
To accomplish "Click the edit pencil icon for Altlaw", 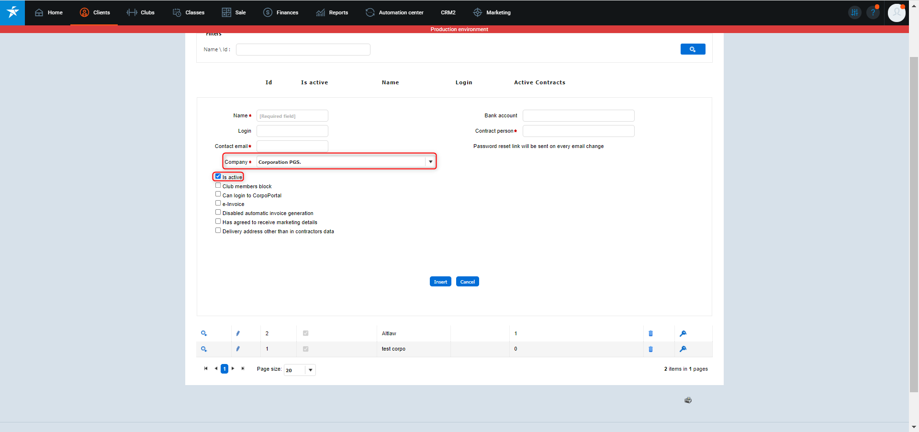I will pos(238,333).
